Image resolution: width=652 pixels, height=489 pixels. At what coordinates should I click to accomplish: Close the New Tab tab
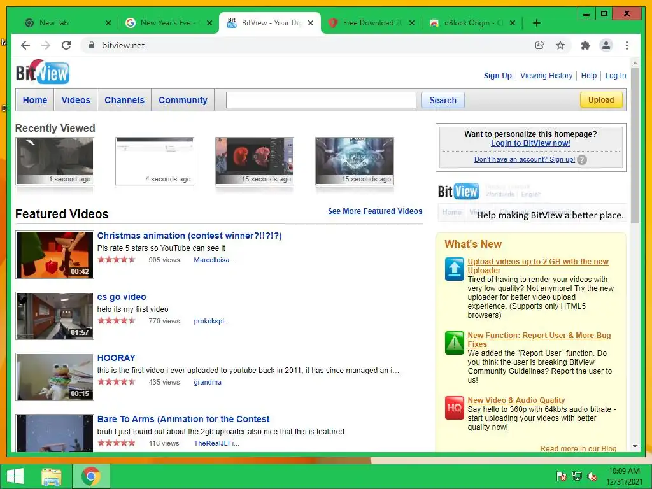[x=108, y=23]
